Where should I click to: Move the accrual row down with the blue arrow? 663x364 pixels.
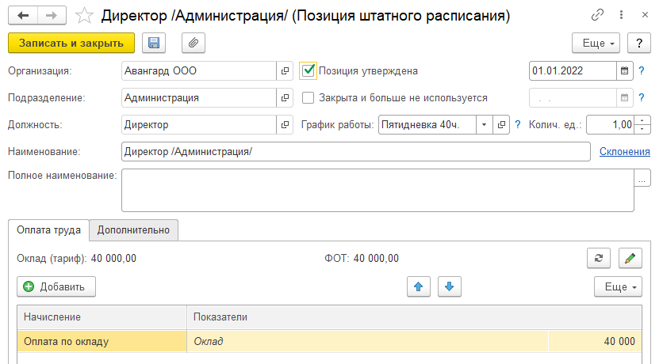(449, 286)
